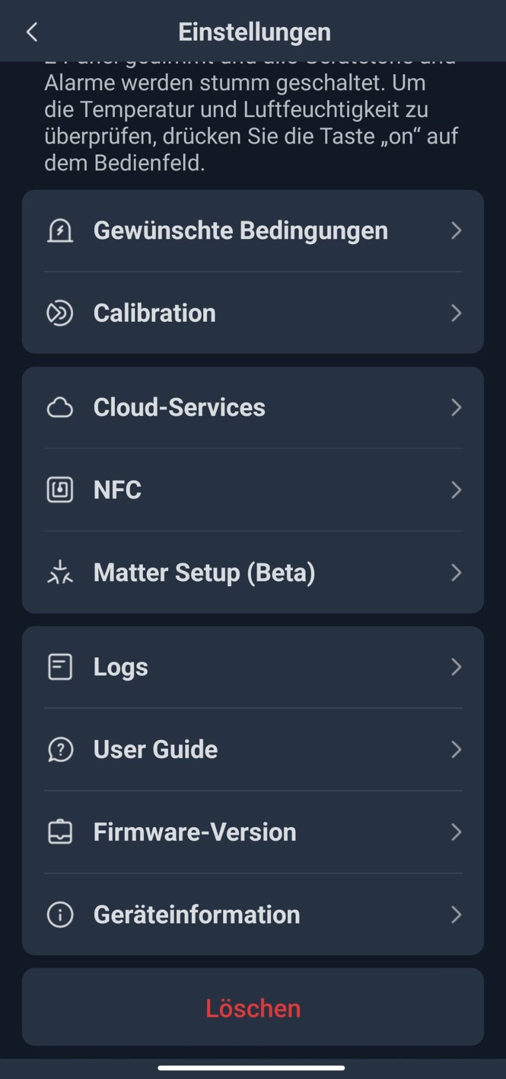The image size is (506, 1079).
Task: Tap the Geräteinformation info icon
Action: point(60,915)
